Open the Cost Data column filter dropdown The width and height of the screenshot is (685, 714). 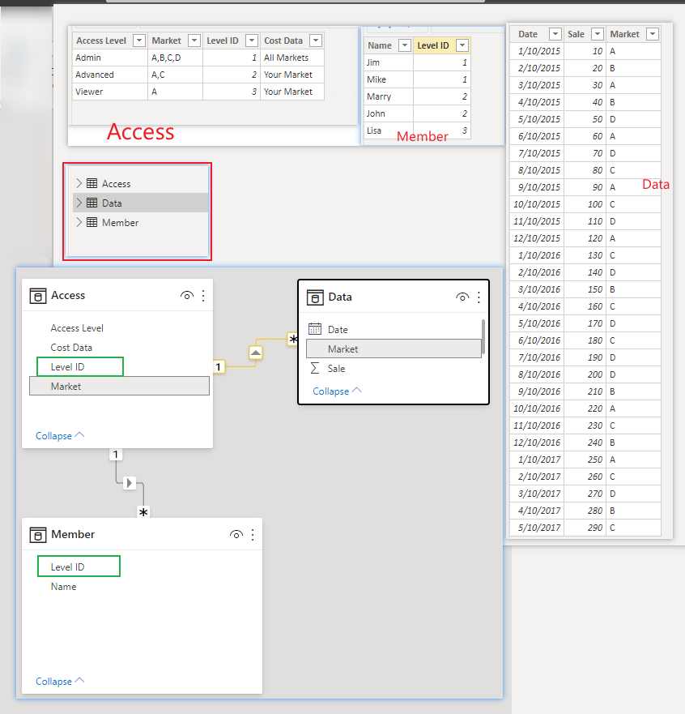click(316, 41)
